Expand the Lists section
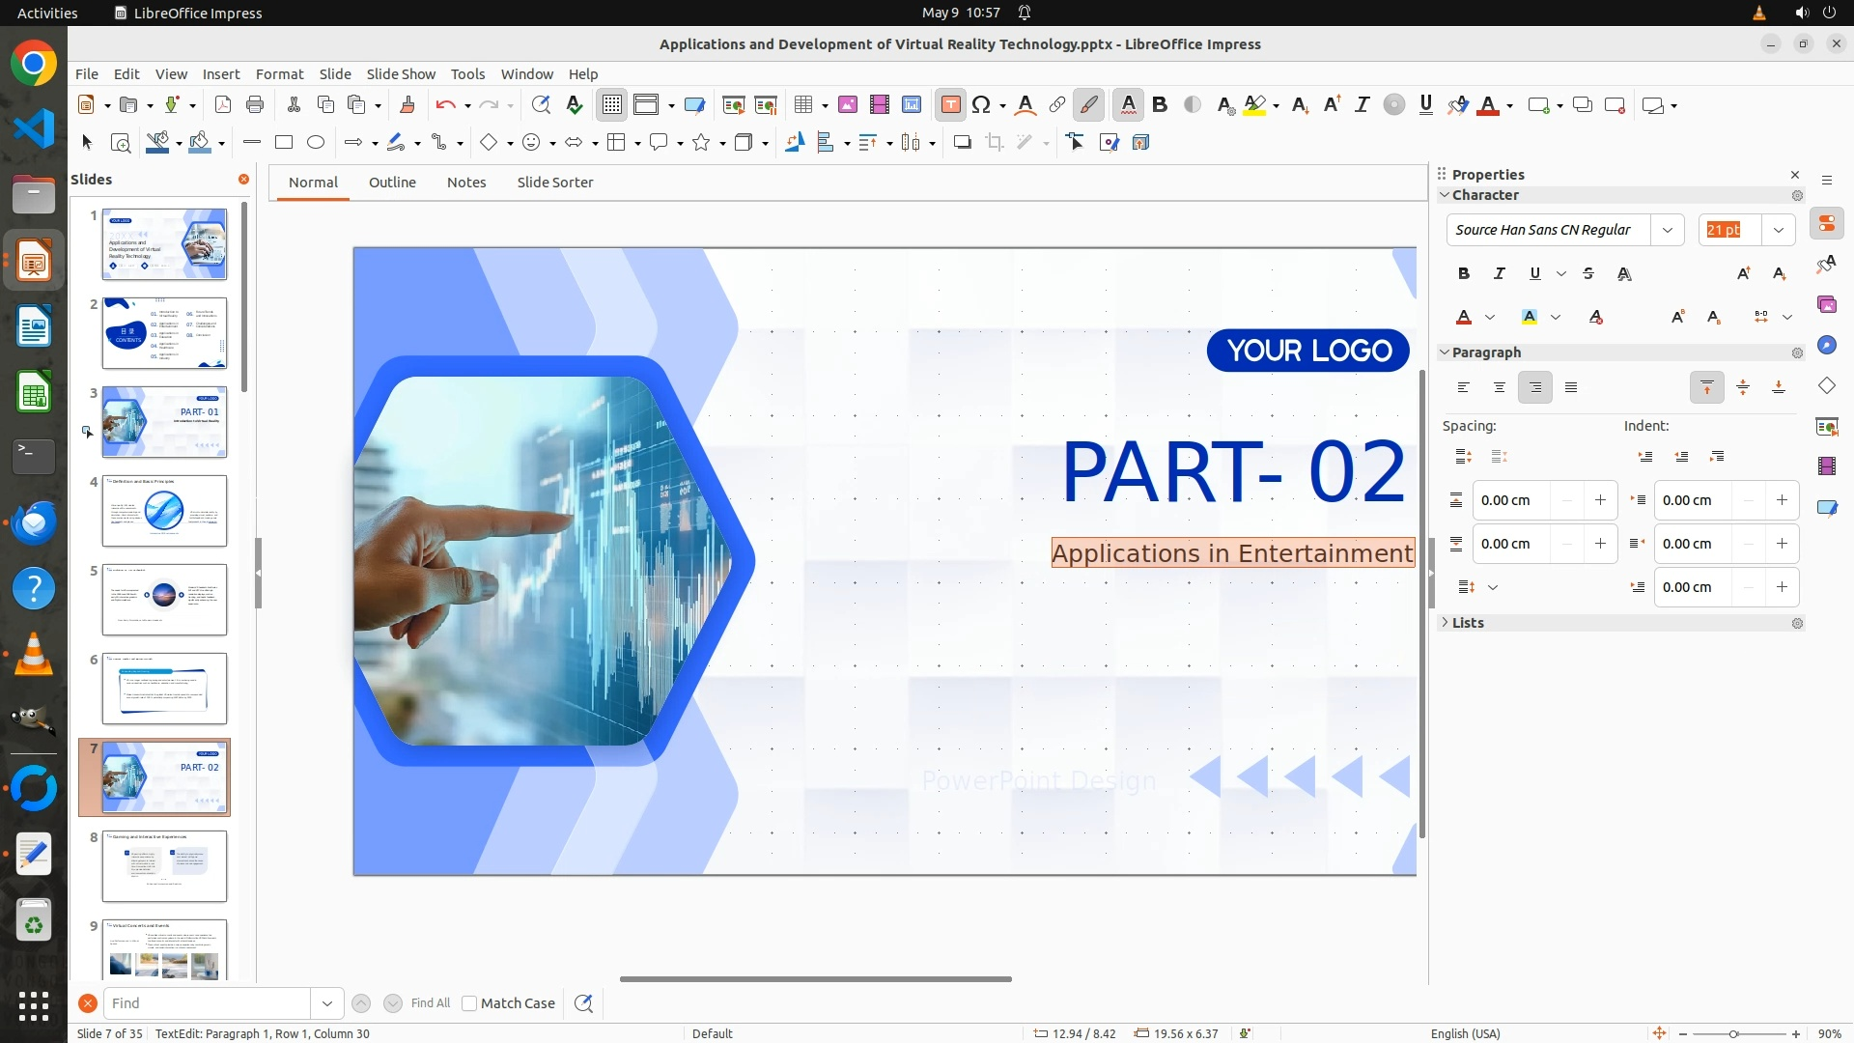This screenshot has height=1043, width=1854. point(1467,623)
